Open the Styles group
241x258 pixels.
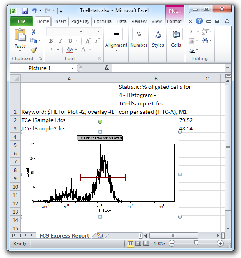pyautogui.click(x=158, y=40)
